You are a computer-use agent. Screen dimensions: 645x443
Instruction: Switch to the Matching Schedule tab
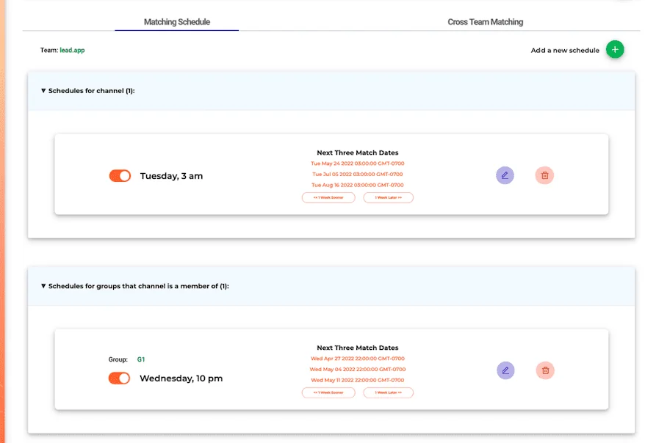177,22
